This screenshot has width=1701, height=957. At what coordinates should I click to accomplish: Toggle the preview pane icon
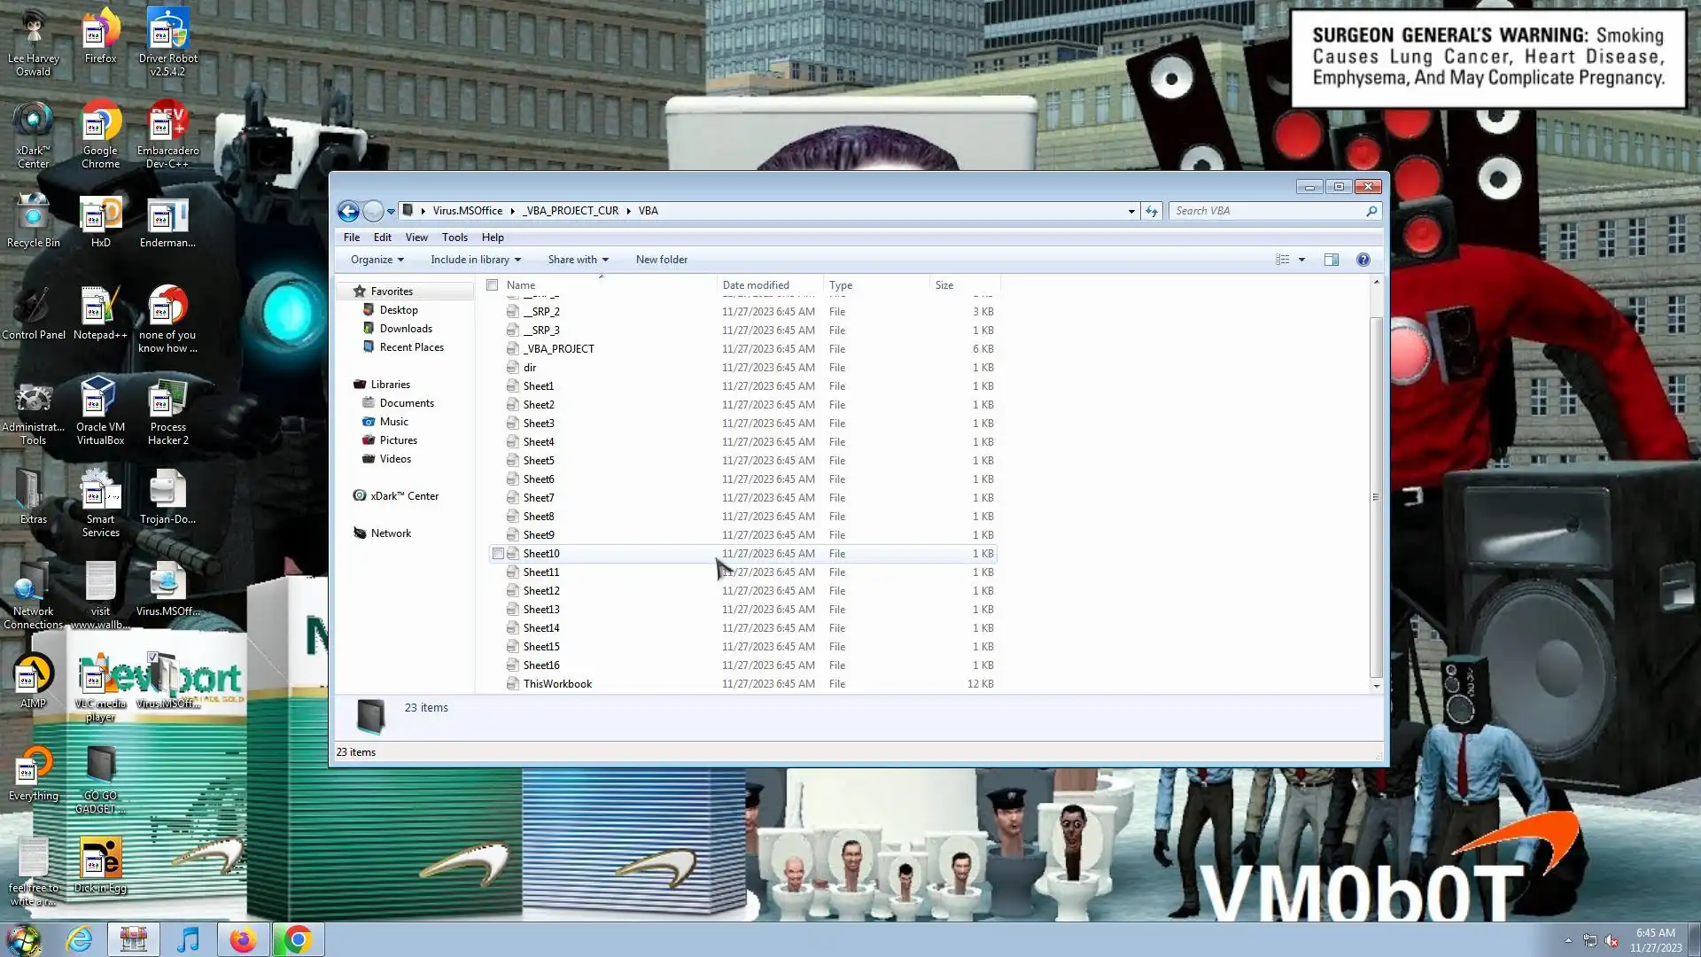1331,260
